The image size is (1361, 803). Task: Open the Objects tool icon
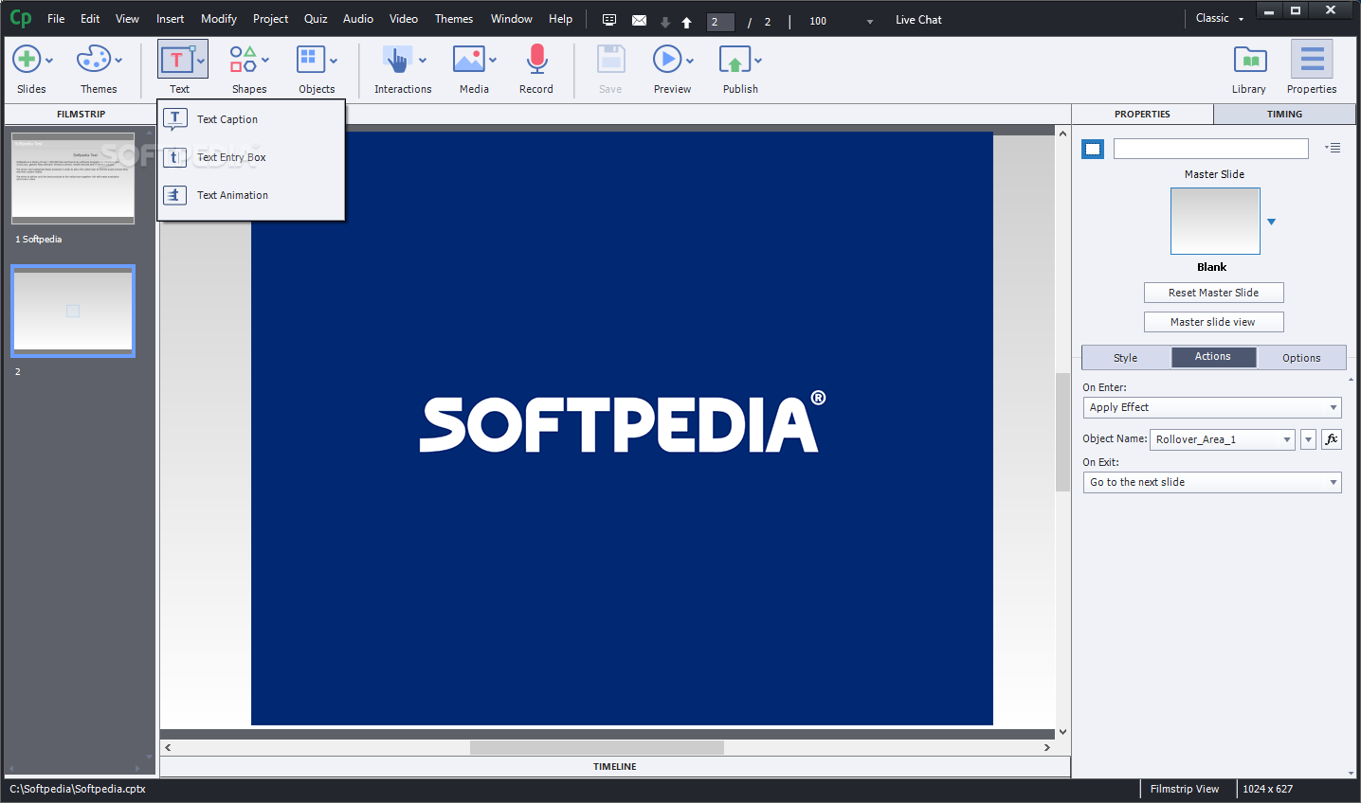pyautogui.click(x=310, y=60)
